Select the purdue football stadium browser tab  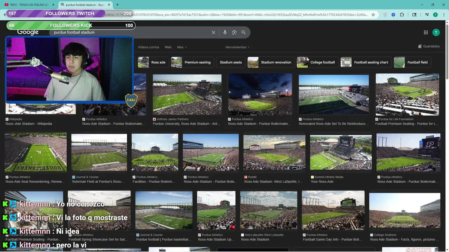click(x=85, y=5)
